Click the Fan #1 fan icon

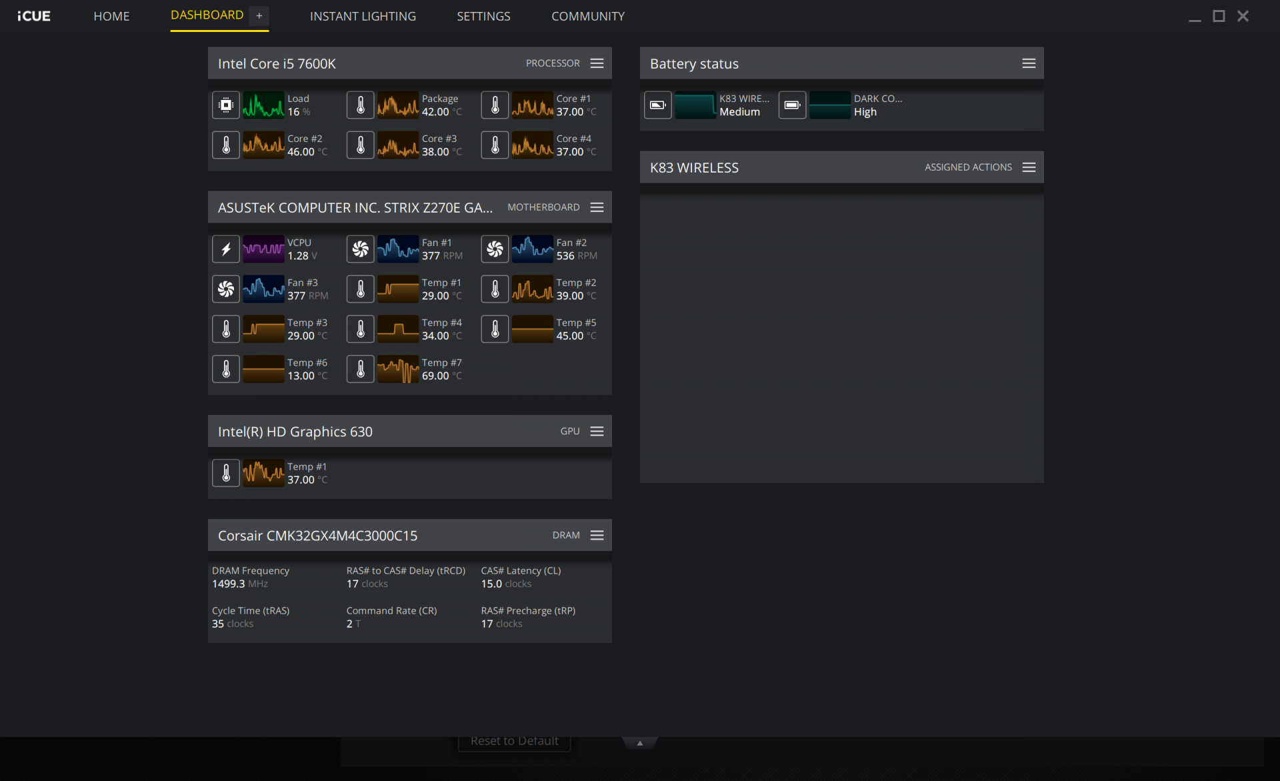coord(361,249)
